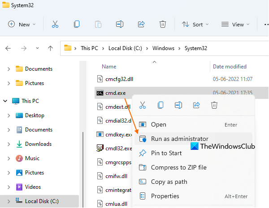Image resolution: width=269 pixels, height=208 pixels.
Task: Open the Sort dropdown
Action: coord(193,25)
